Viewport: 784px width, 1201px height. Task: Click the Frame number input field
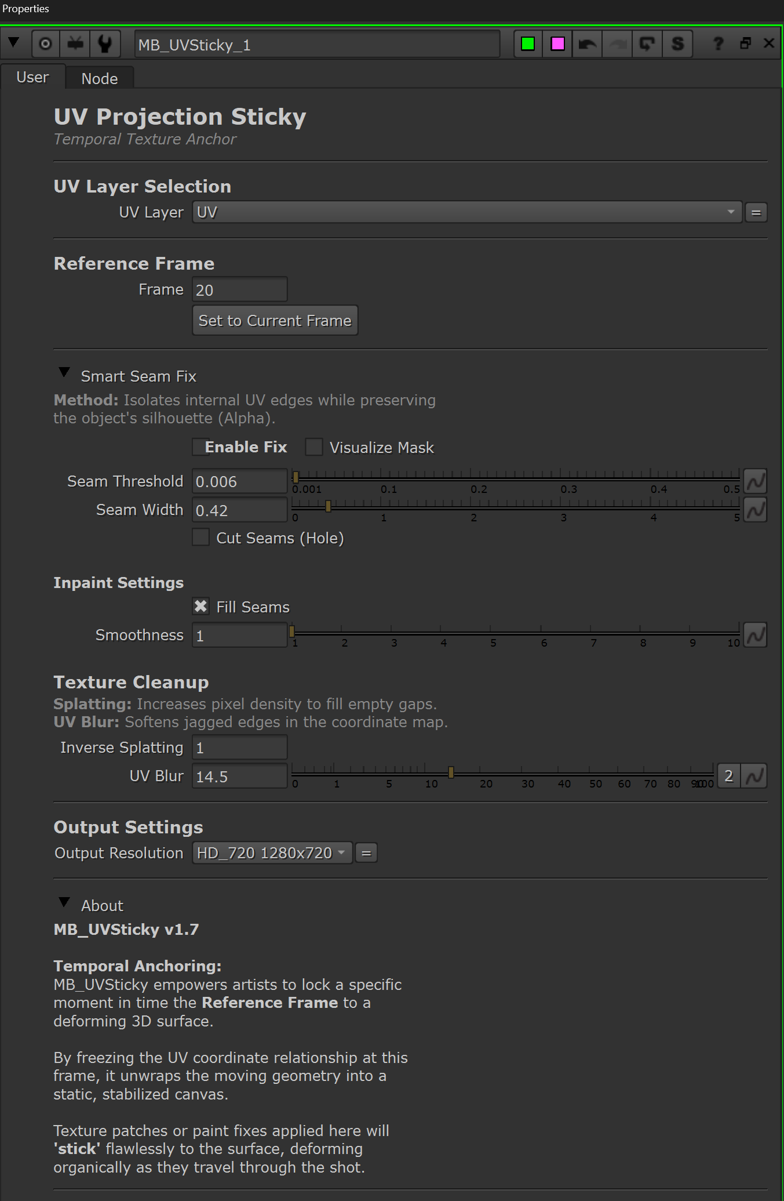pyautogui.click(x=239, y=290)
